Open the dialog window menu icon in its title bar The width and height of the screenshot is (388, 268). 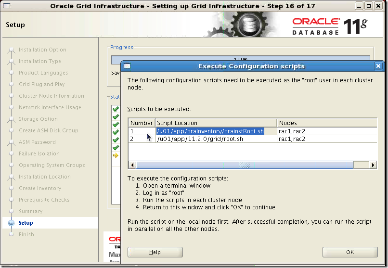[x=127, y=66]
